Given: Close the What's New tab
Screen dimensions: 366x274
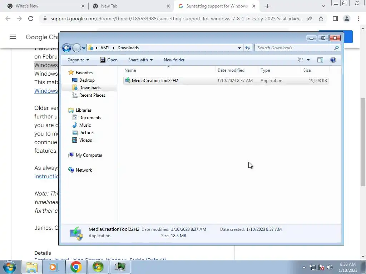Looking at the screenshot, I should 83,6.
